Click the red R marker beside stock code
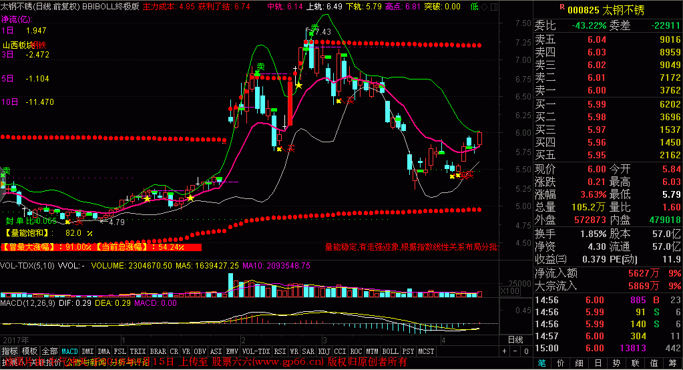This screenshot has width=683, height=370. point(562,7)
